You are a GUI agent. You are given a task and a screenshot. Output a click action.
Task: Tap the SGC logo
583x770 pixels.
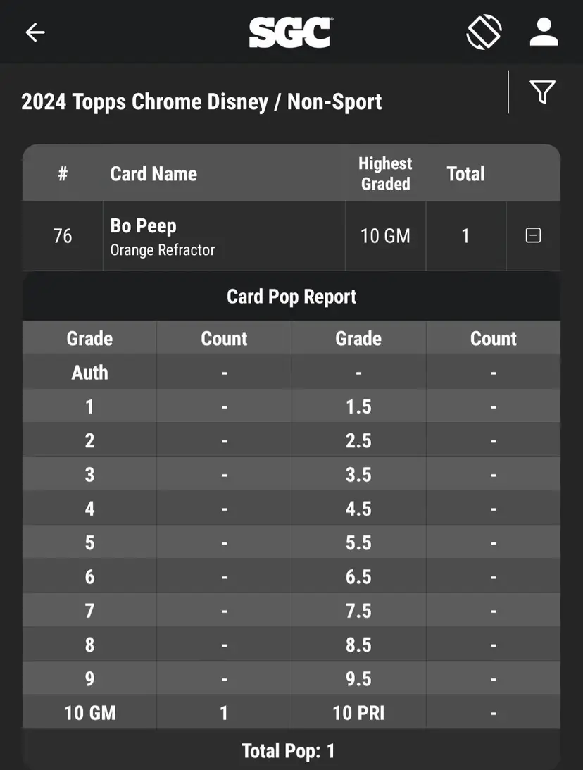coord(290,32)
